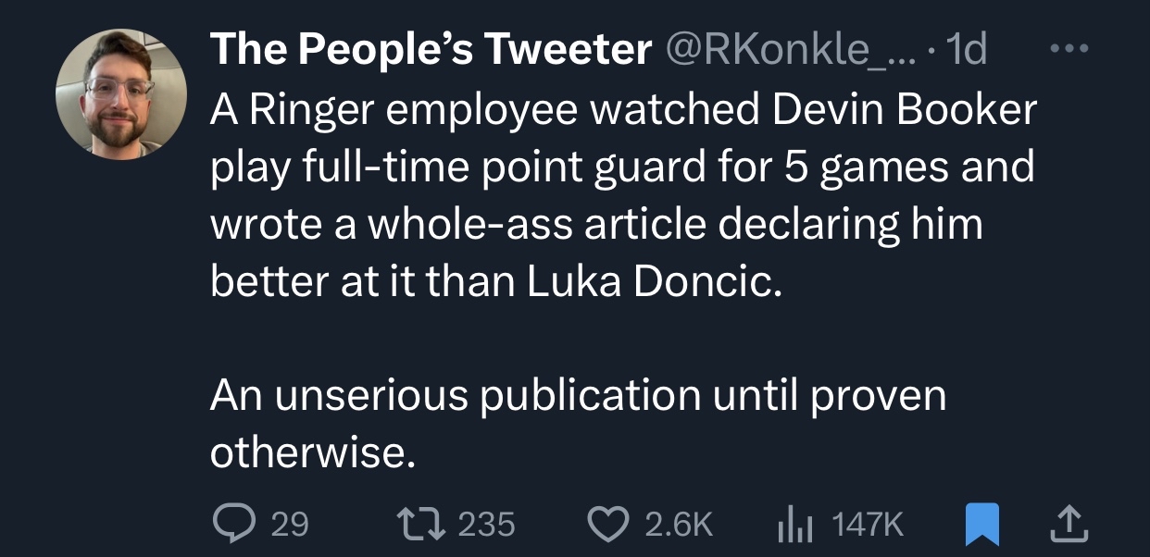Remove the bookmark using the blue bookmark icon
The image size is (1150, 557).
[x=981, y=524]
